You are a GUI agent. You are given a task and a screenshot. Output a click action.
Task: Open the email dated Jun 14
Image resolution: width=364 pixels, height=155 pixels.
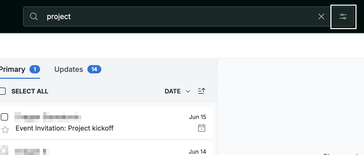tap(107, 148)
